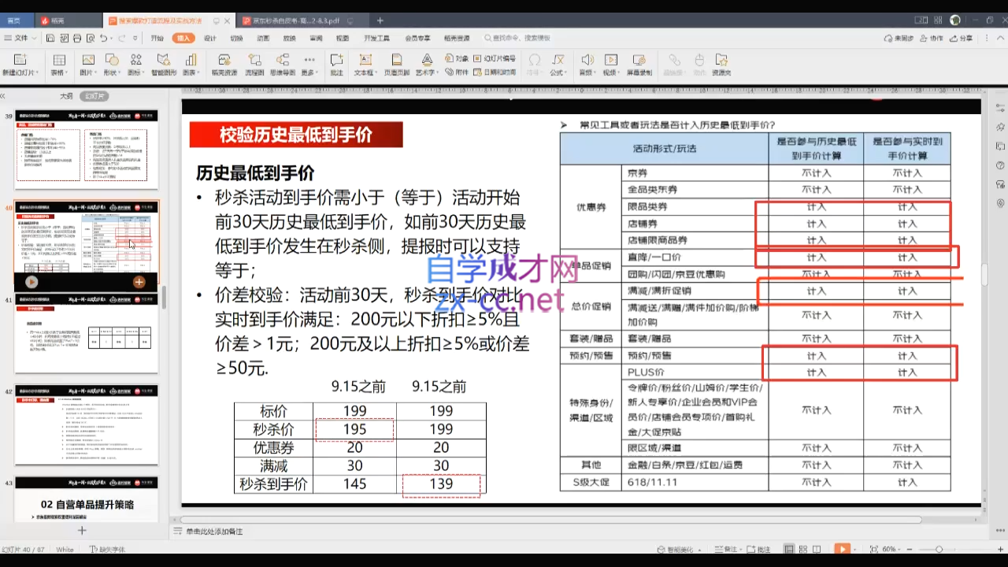Insert 对象 object
The width and height of the screenshot is (1008, 567).
[x=457, y=58]
